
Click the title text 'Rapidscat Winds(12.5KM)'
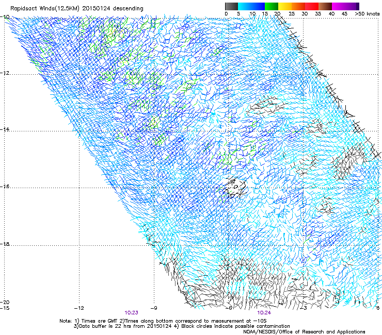coord(45,9)
